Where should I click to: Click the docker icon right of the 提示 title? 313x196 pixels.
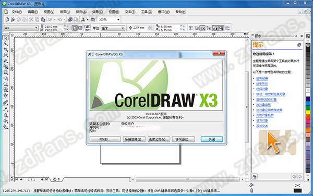point(308,36)
